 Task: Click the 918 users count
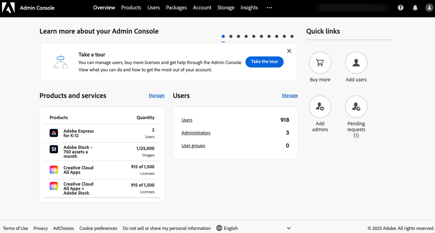pos(285,120)
